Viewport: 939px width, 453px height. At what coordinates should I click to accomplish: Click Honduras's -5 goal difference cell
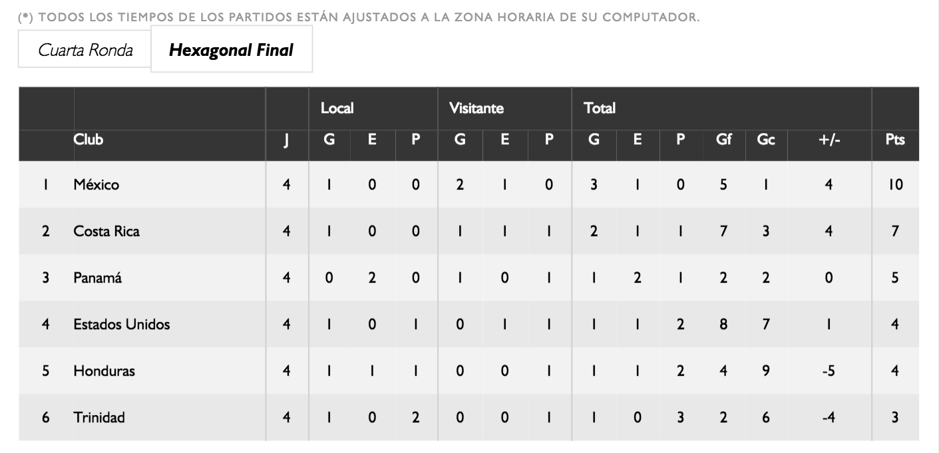coord(829,371)
